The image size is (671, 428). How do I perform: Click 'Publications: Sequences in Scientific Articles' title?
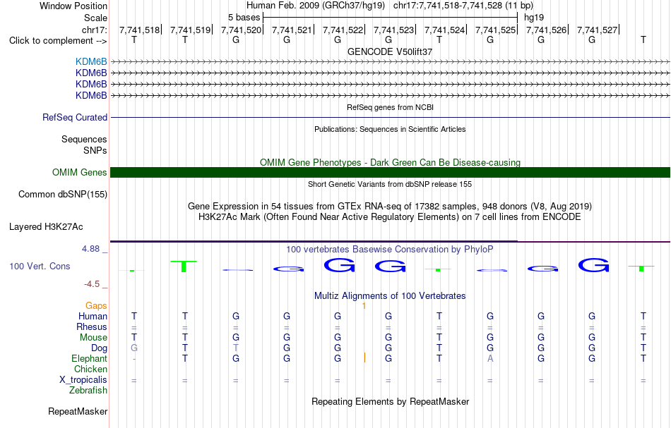[390, 129]
